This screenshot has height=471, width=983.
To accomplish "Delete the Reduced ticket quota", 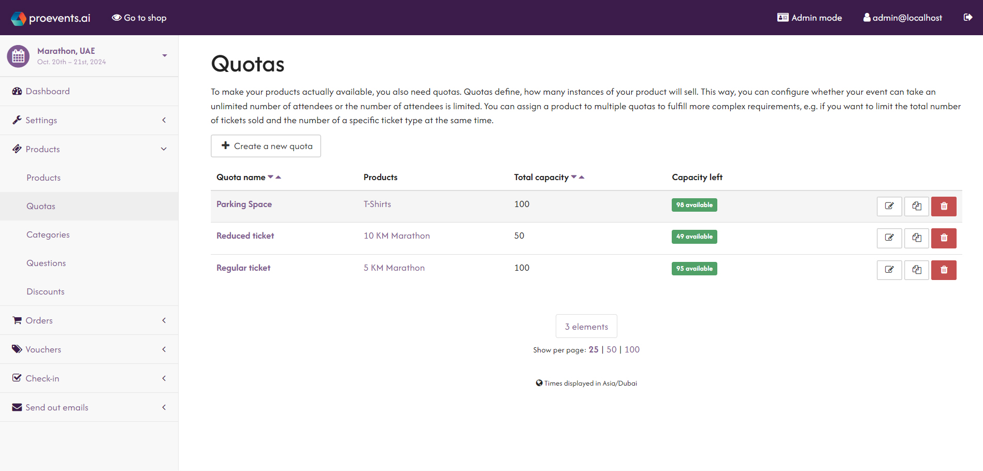I will [943, 238].
